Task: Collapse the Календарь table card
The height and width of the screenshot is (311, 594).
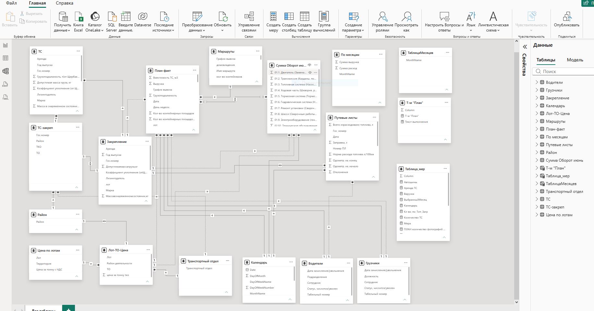Action: [290, 300]
